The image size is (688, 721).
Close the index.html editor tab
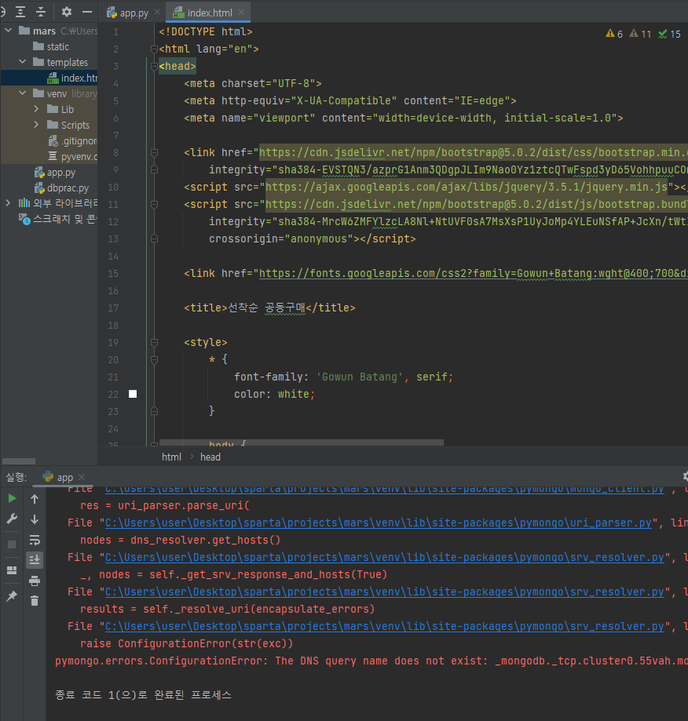[x=241, y=12]
